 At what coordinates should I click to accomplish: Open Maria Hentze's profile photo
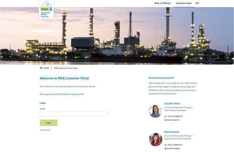155,139
